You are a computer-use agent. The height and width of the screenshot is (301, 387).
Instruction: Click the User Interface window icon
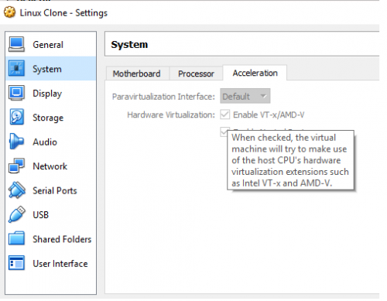point(16,263)
